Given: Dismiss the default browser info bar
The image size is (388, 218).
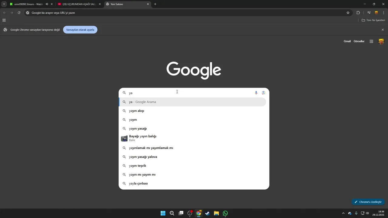Looking at the screenshot, I should point(383,30).
